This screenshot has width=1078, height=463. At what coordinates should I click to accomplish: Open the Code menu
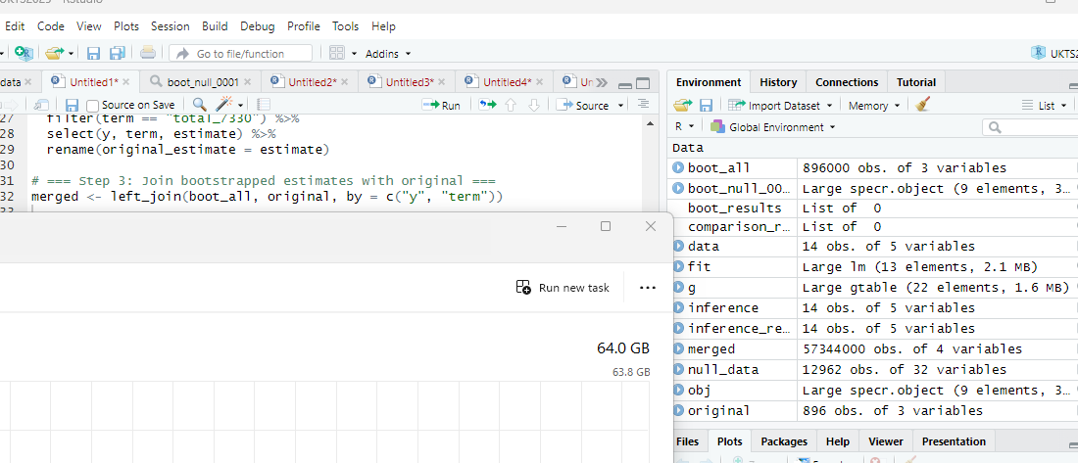(x=51, y=26)
